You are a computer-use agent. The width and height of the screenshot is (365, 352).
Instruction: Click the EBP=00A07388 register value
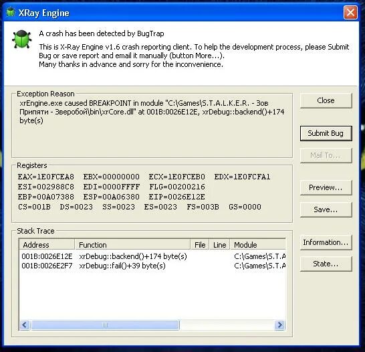pyautogui.click(x=46, y=197)
